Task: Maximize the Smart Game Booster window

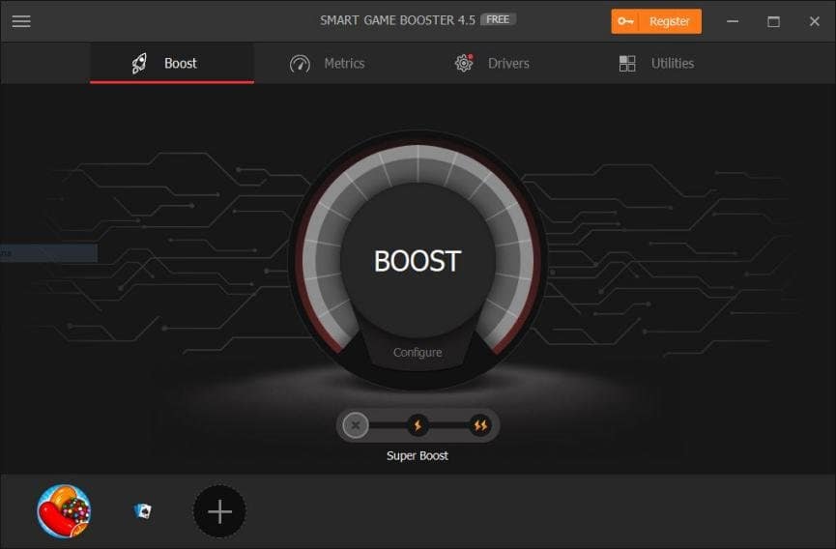Action: (773, 21)
